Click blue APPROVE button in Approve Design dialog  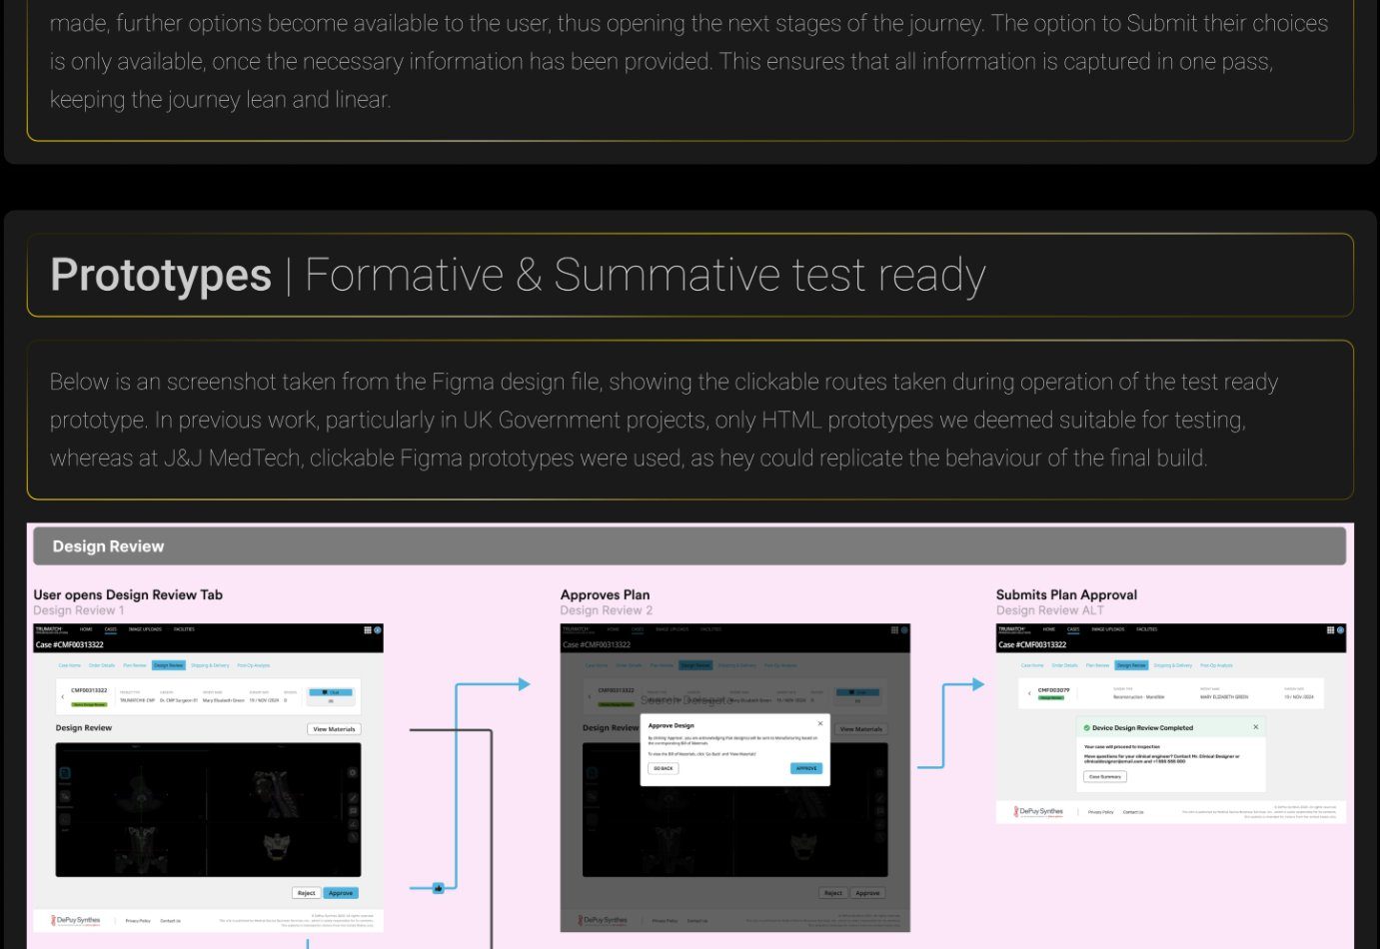point(806,768)
